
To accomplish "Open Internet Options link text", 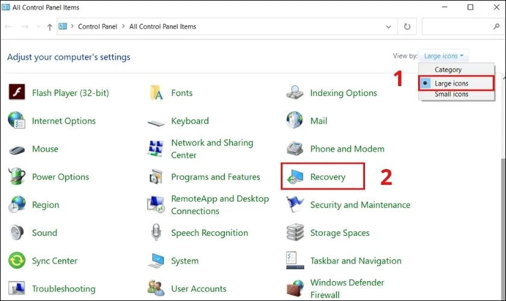I will click(64, 121).
